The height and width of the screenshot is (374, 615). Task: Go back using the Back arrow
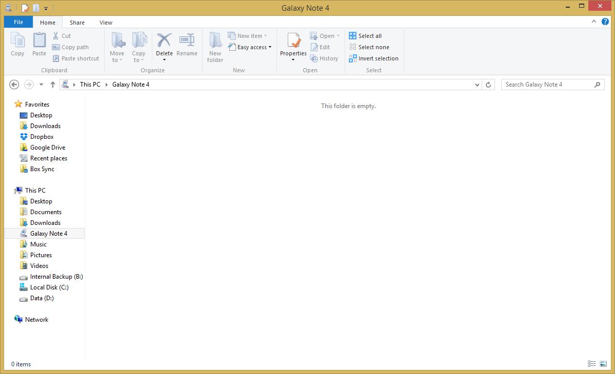click(x=14, y=85)
